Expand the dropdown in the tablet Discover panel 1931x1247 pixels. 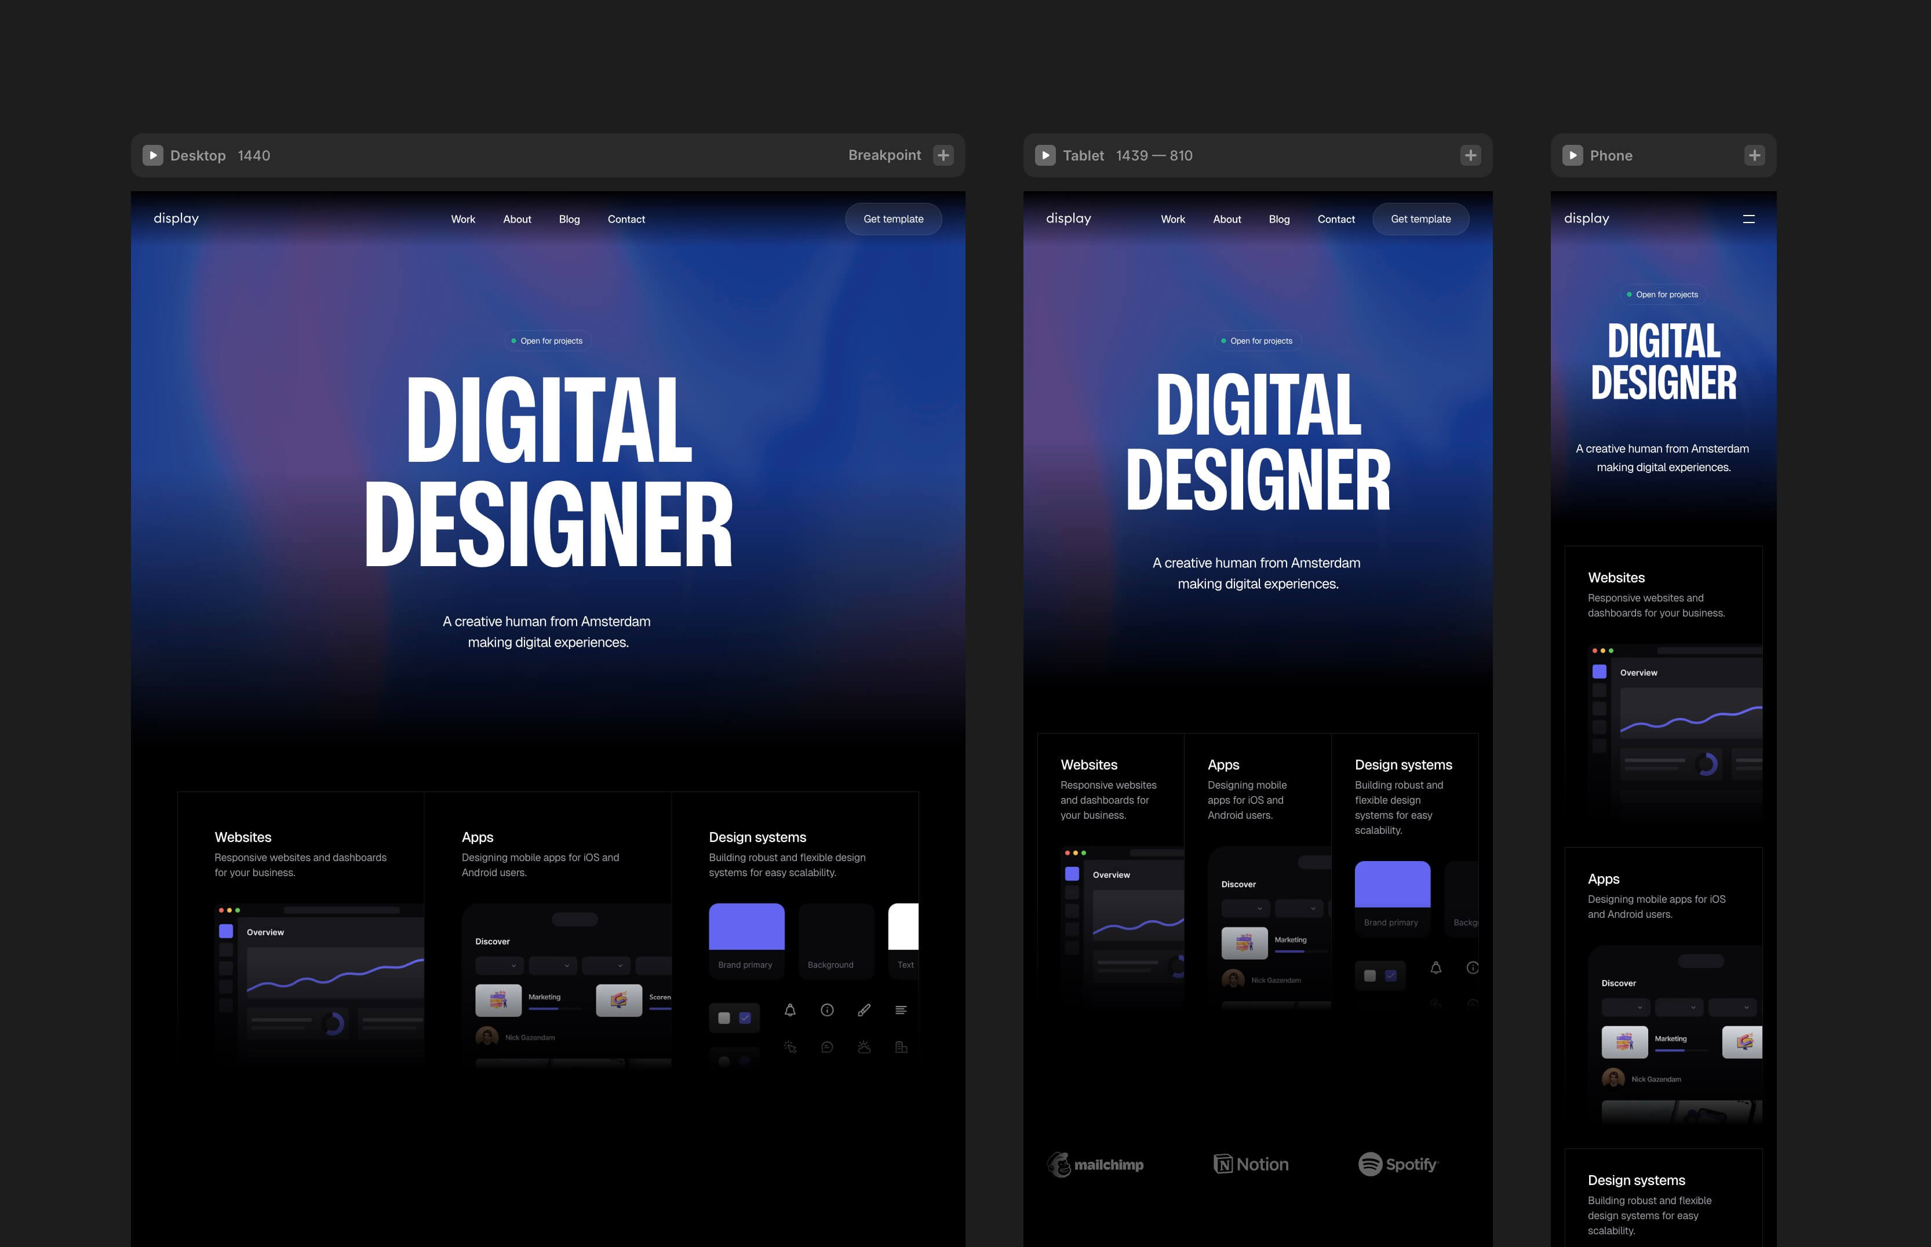click(x=1244, y=907)
